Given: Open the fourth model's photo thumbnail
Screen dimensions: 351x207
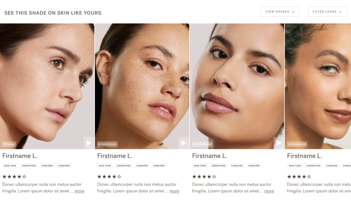Looking at the screenshot, I should point(318,86).
